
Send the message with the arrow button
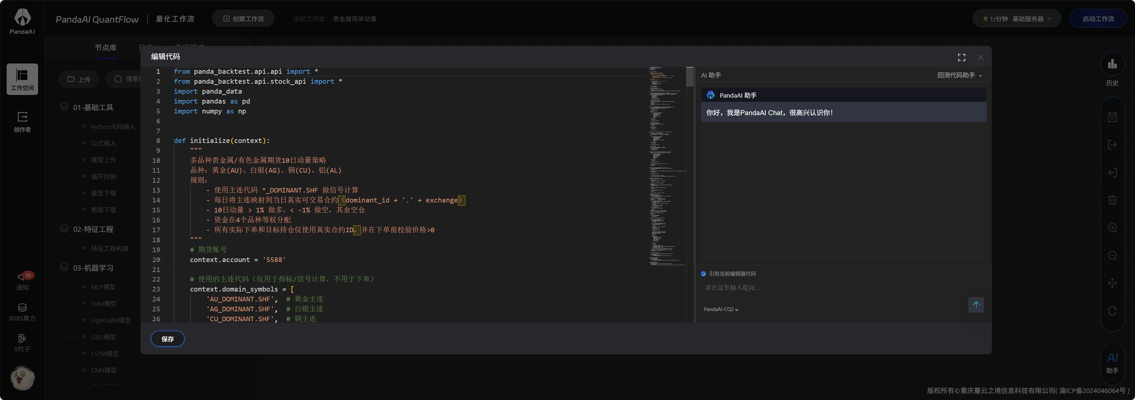coord(975,304)
